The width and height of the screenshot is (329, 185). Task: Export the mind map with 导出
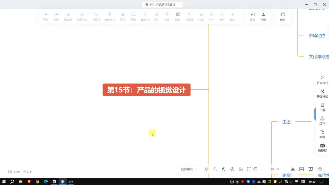[263, 17]
